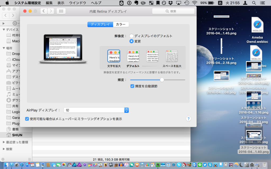Open the 表示 menu
Screen dimensions: 271x169
pos(61,3)
